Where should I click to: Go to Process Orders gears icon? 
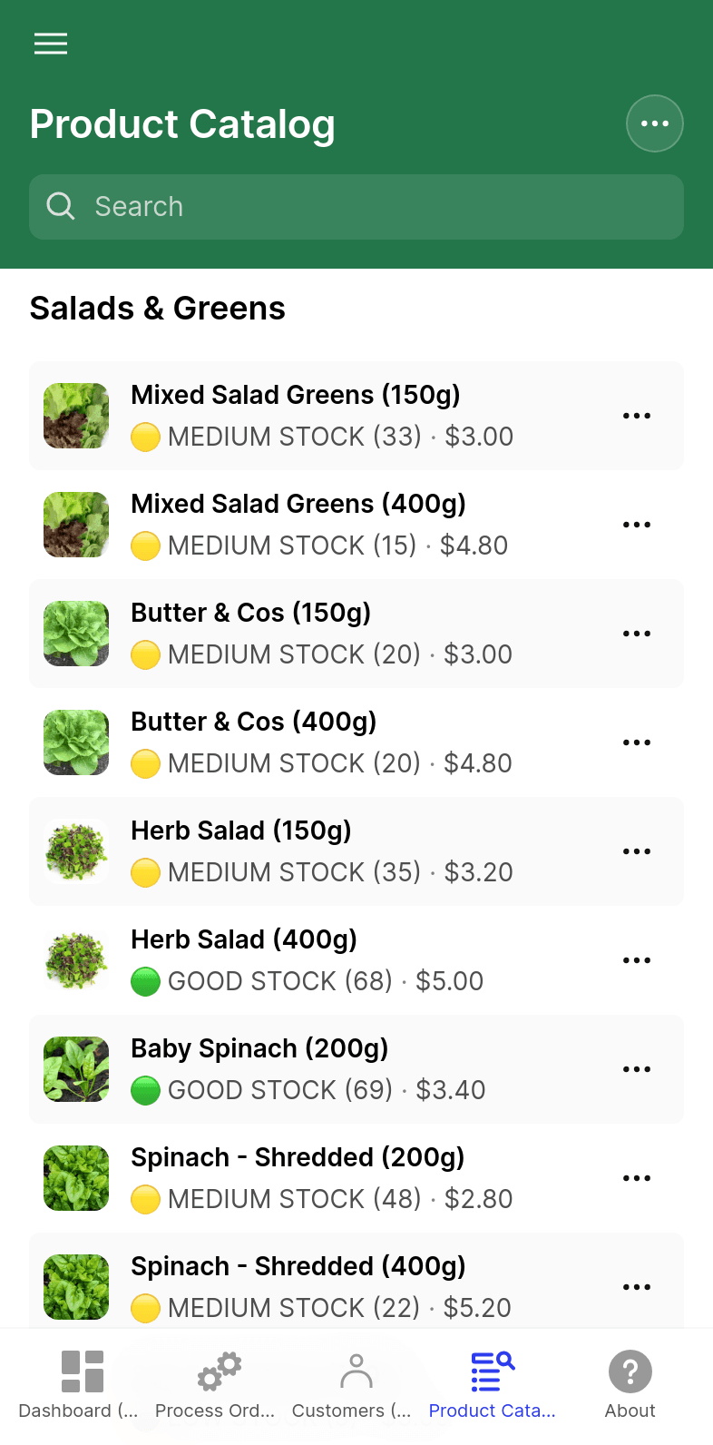point(219,1371)
